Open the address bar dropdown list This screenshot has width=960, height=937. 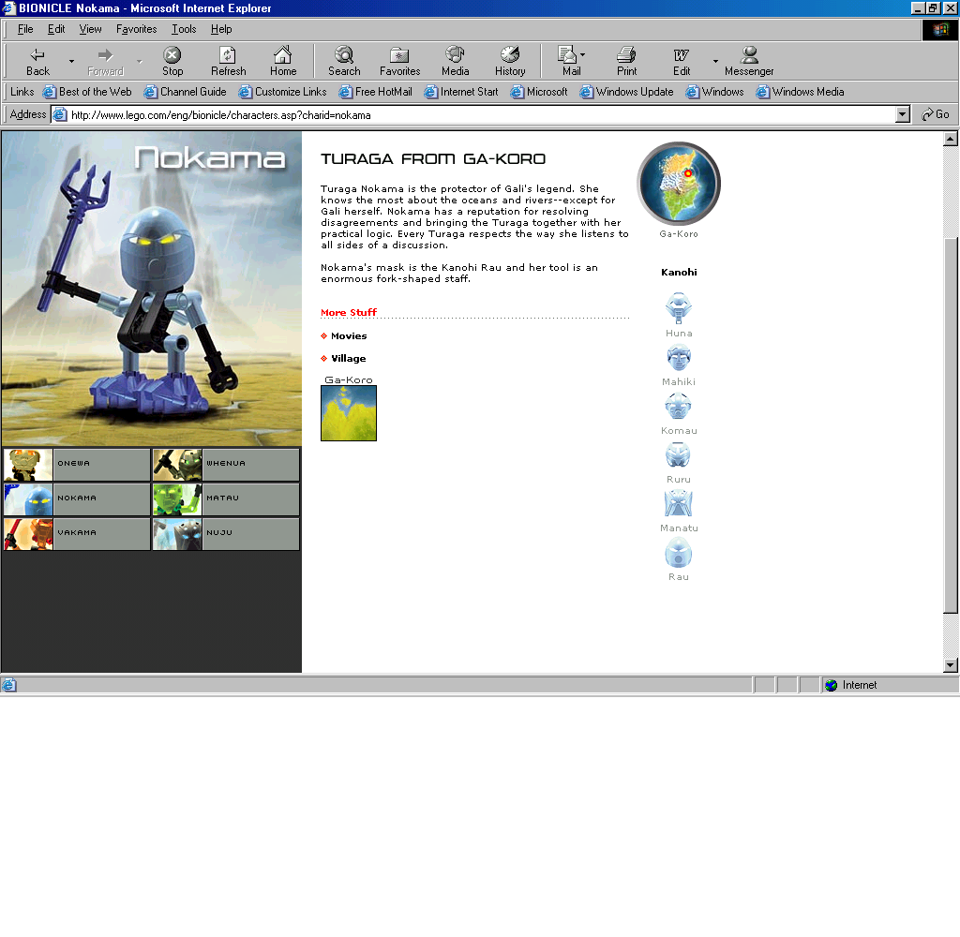pos(903,114)
